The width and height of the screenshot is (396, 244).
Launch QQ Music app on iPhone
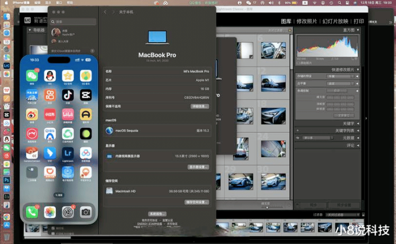pos(85,76)
